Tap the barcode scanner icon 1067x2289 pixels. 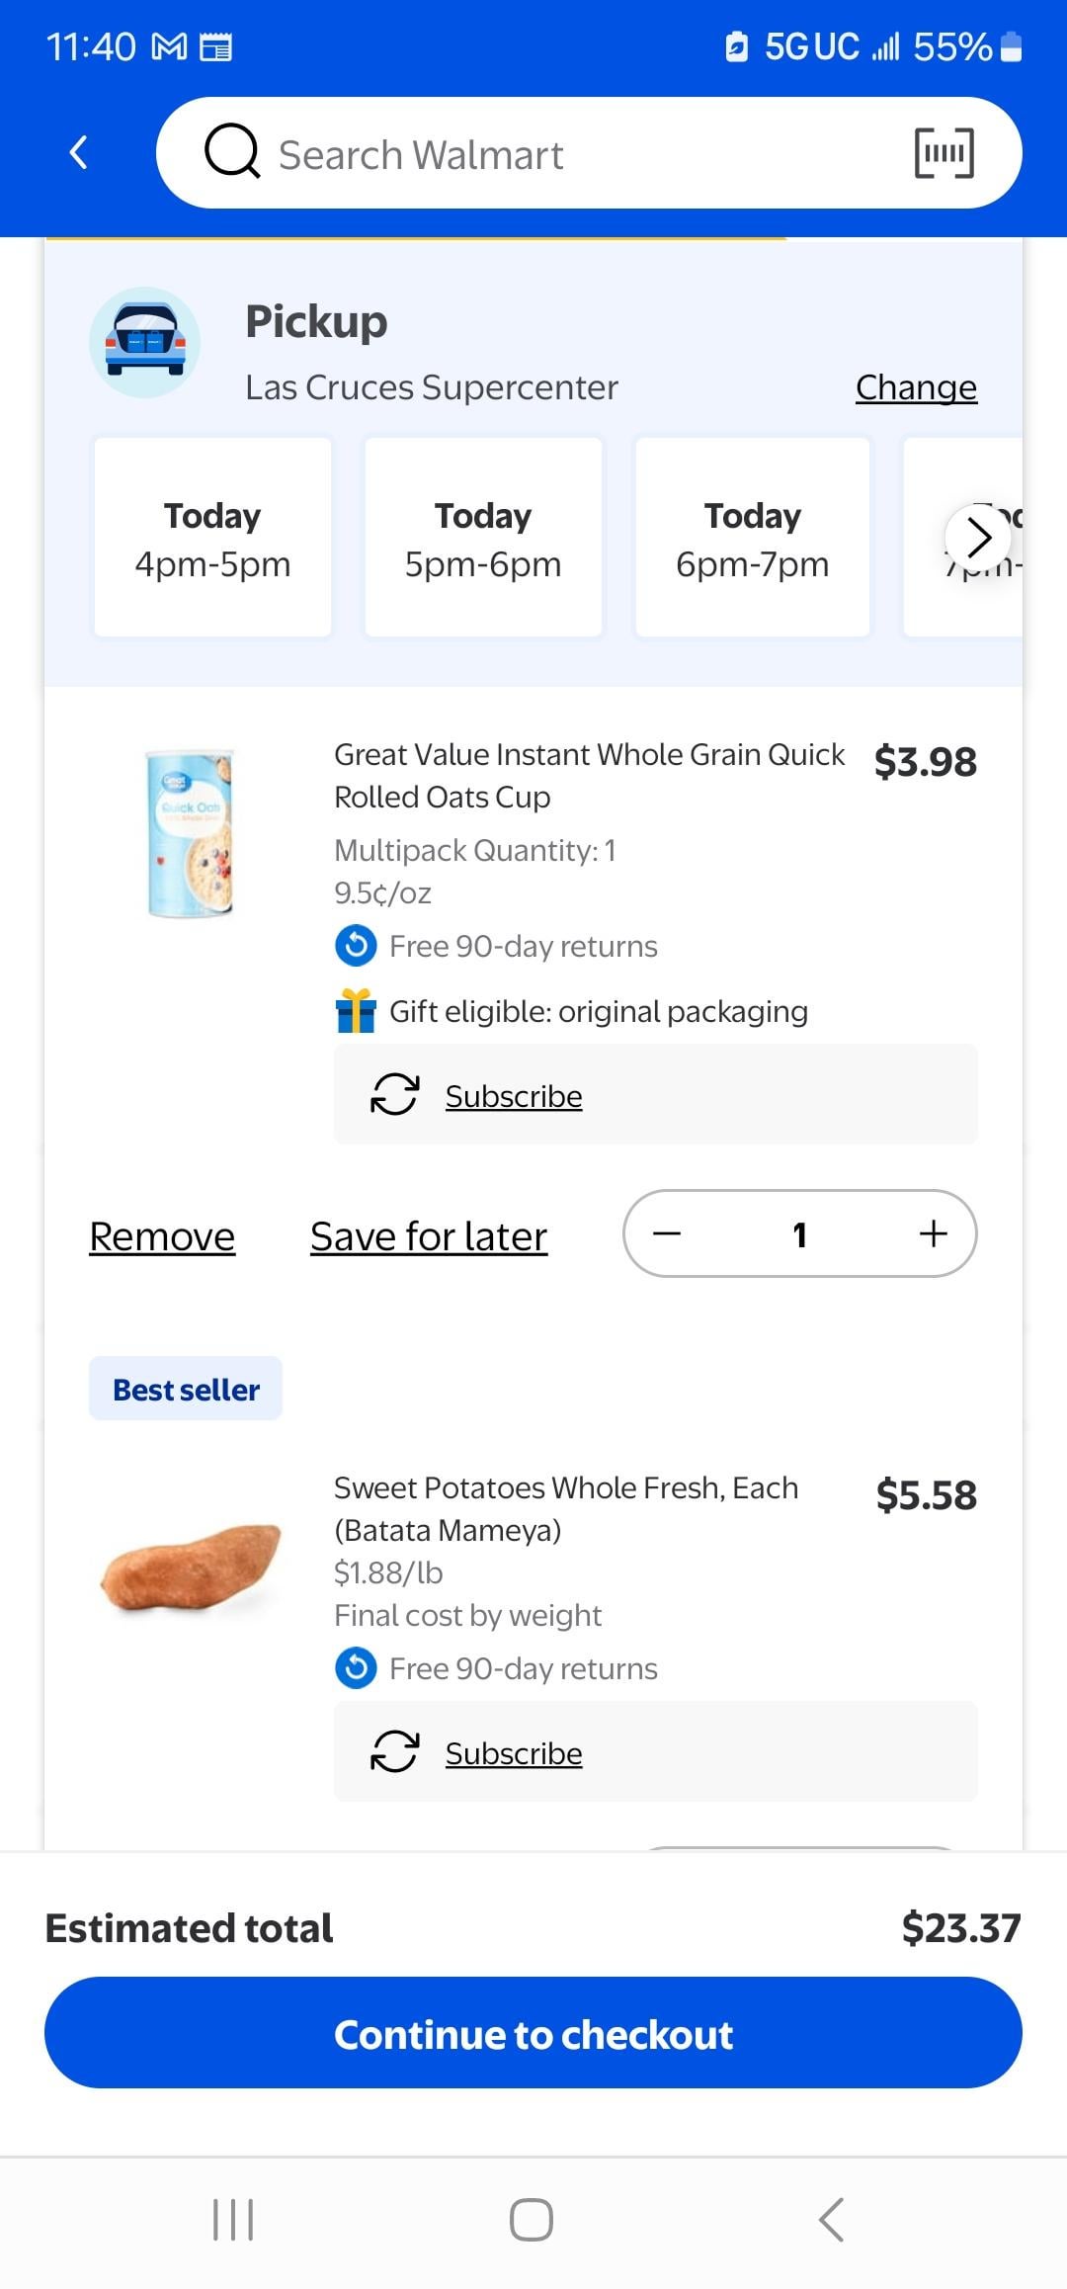click(944, 153)
